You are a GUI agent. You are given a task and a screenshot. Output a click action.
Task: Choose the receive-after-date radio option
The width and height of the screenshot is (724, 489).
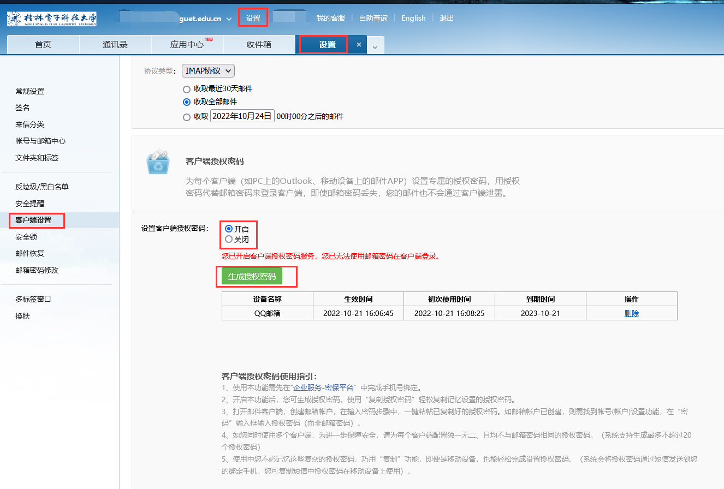point(187,117)
